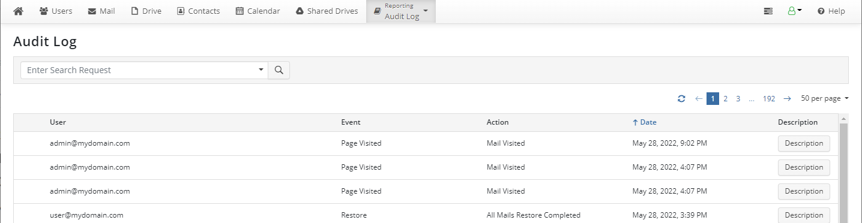Select the May 28, 2022, 9:02 PM date

(x=669, y=143)
